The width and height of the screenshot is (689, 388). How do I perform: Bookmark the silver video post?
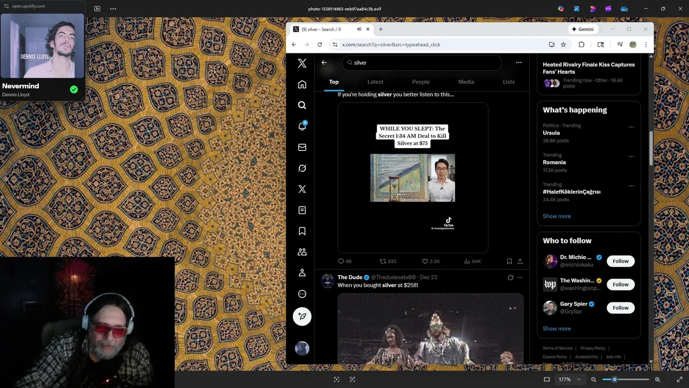coord(509,261)
